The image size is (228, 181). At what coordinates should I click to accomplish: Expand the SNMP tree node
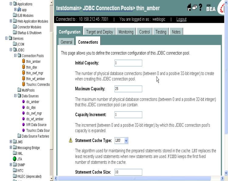pyautogui.click(x=11, y=165)
